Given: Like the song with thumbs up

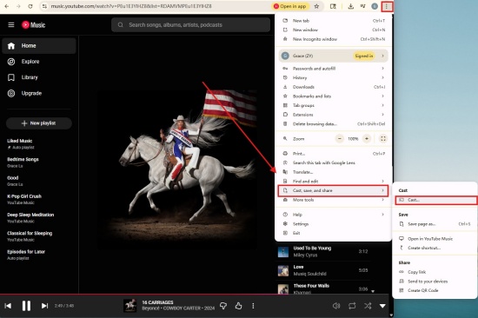Looking at the screenshot, I should tap(238, 306).
